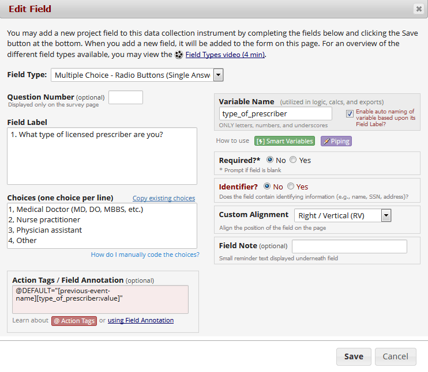Screen dimensions: 428x372
Task: Set Required to Yes
Action: (293, 160)
